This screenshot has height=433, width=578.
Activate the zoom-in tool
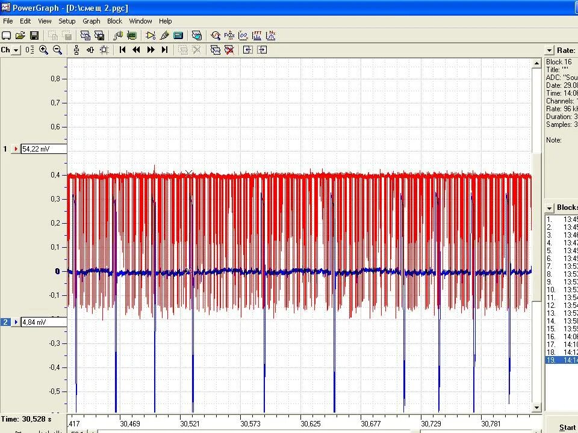pyautogui.click(x=43, y=50)
